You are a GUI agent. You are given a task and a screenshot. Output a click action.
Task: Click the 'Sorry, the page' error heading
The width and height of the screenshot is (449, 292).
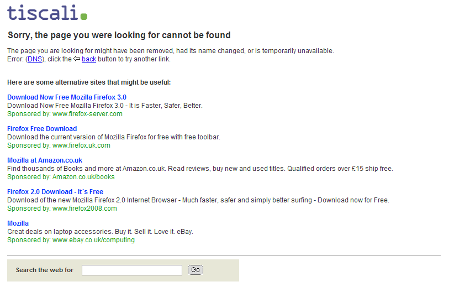pos(119,35)
